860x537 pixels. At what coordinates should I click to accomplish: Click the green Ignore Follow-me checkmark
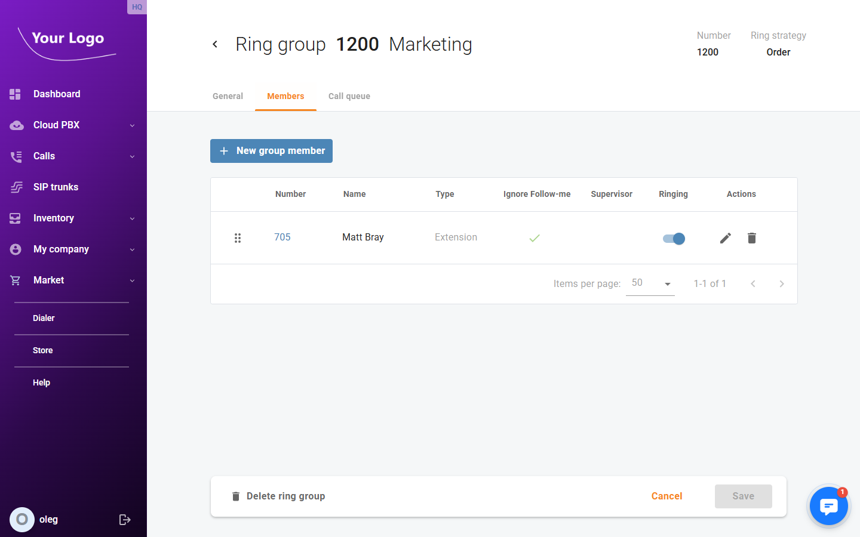point(534,237)
